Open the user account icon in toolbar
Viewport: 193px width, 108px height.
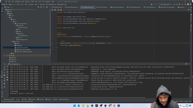[x=152, y=4]
